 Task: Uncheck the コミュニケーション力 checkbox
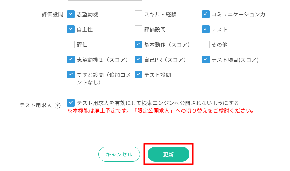pos(206,14)
